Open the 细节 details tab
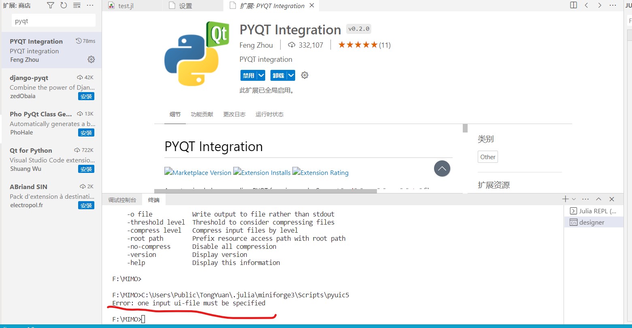The height and width of the screenshot is (328, 632). pos(175,114)
